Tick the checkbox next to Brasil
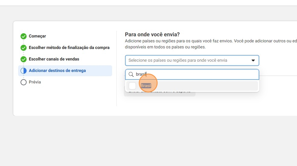 pyautogui.click(x=132, y=86)
